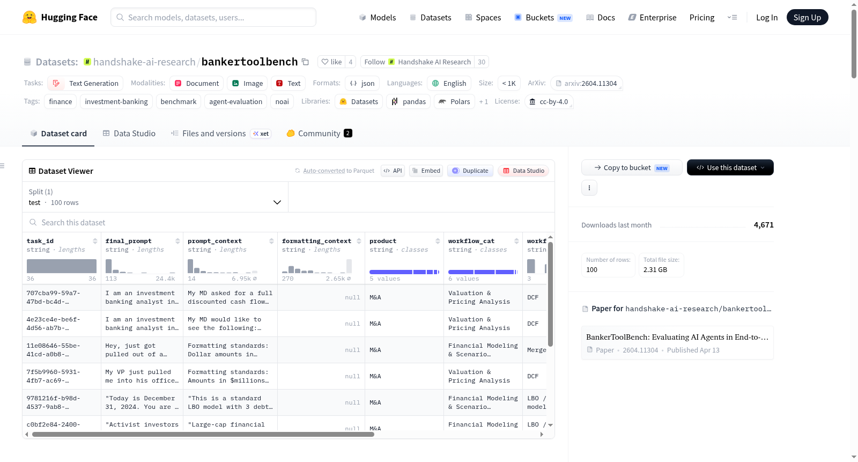858x462 pixels.
Task: Expand the +1 additional libraries
Action: pos(484,101)
